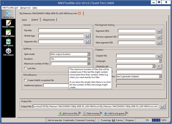Open the Merge tool in sidebar
172x124 pixels.
tap(8, 15)
